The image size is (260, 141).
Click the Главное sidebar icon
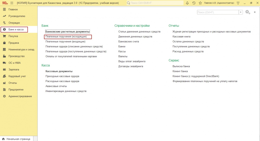[4, 9]
